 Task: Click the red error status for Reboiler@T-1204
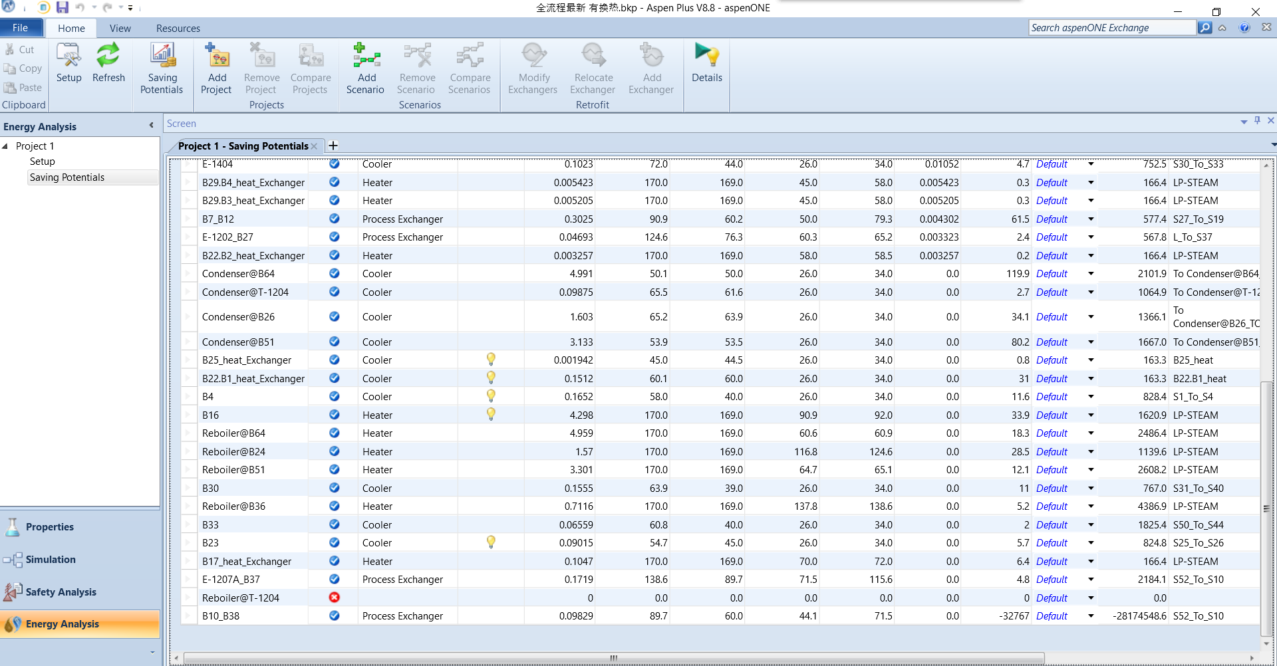[x=335, y=598]
